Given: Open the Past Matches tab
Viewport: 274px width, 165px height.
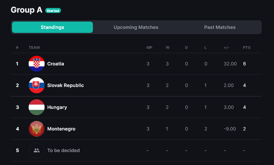Looking at the screenshot, I should click(x=220, y=27).
